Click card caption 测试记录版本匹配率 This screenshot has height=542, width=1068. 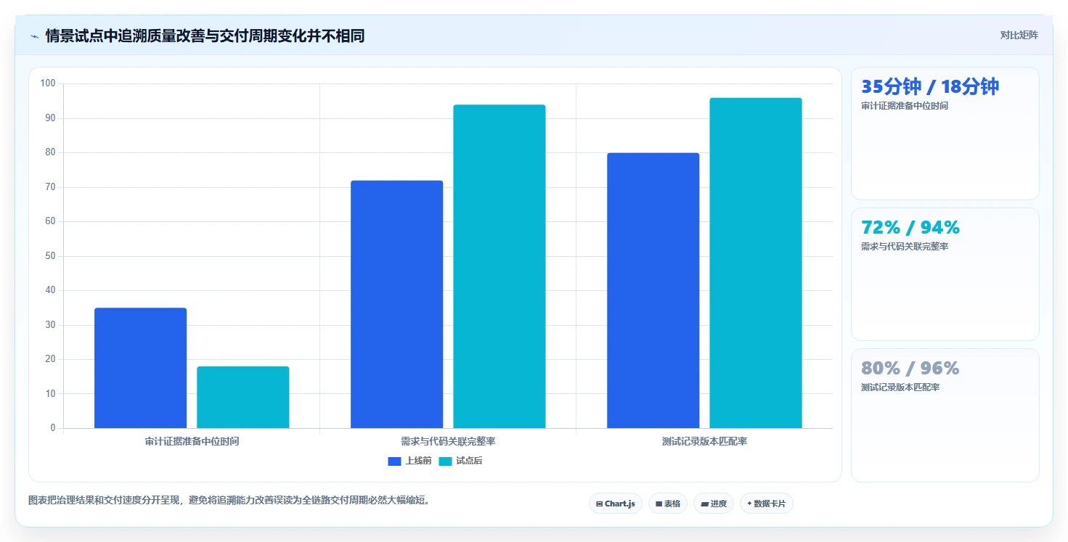coord(900,387)
